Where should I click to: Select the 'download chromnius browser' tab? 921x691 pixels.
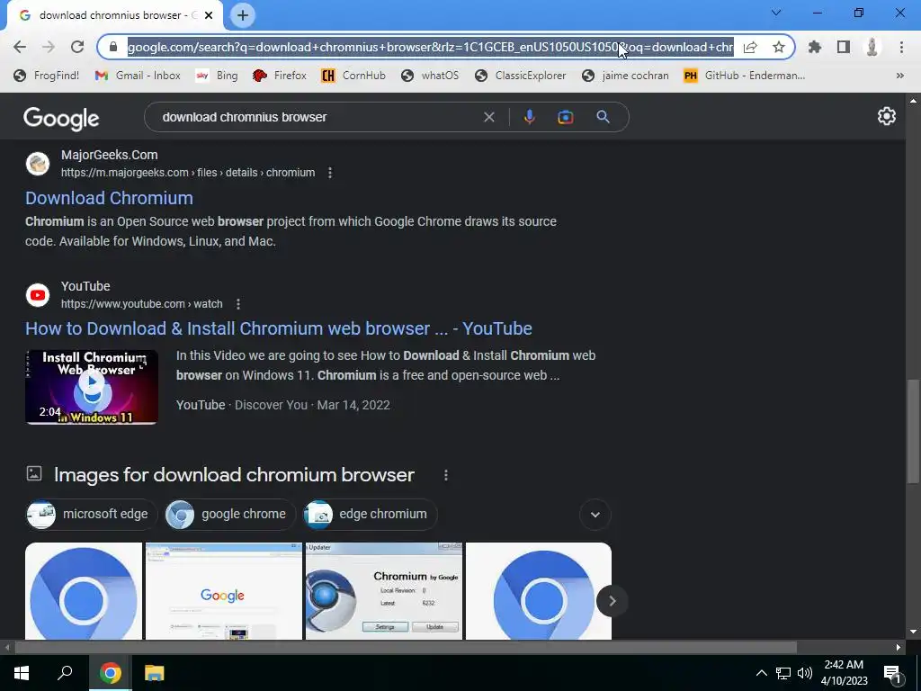click(x=114, y=15)
